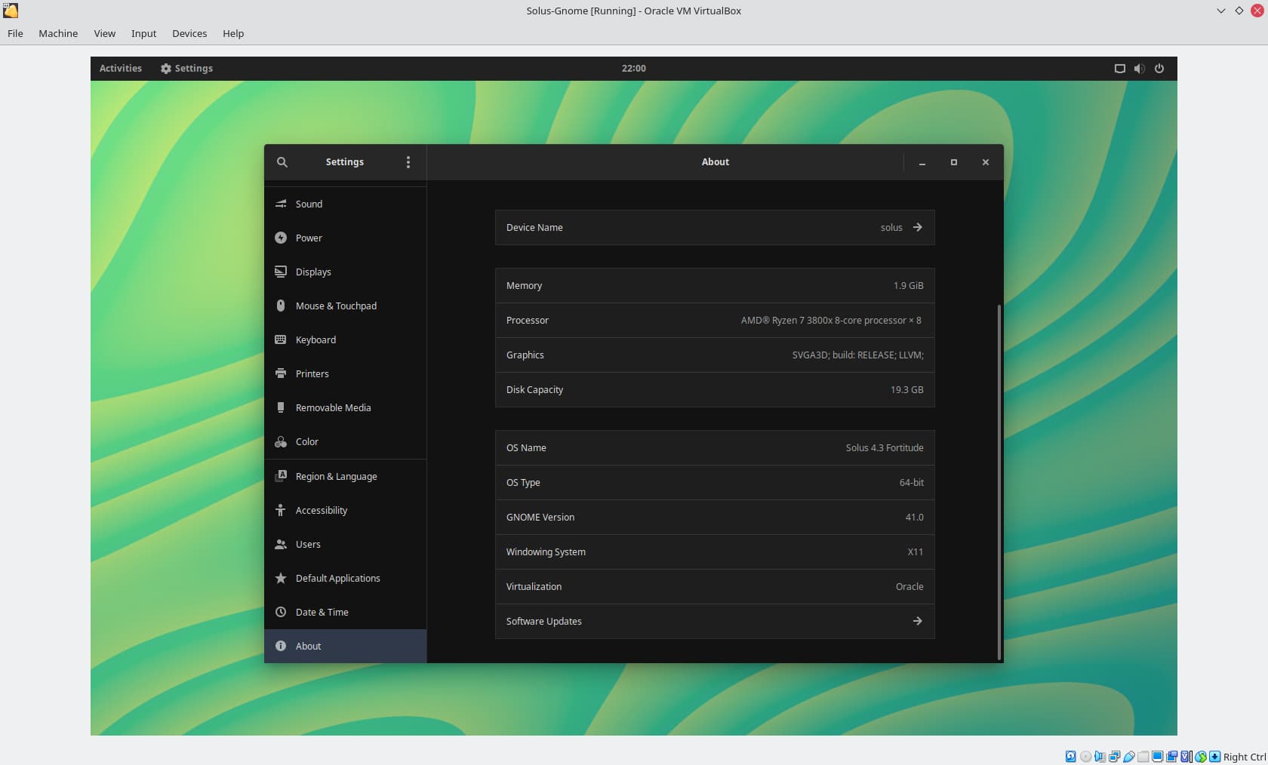The image size is (1268, 765).
Task: Click VirtualBox mouse integration globe icon
Action: pyautogui.click(x=1201, y=757)
